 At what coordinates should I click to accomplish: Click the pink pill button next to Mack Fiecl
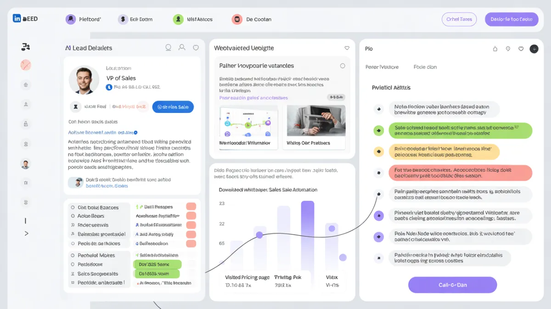[130, 107]
